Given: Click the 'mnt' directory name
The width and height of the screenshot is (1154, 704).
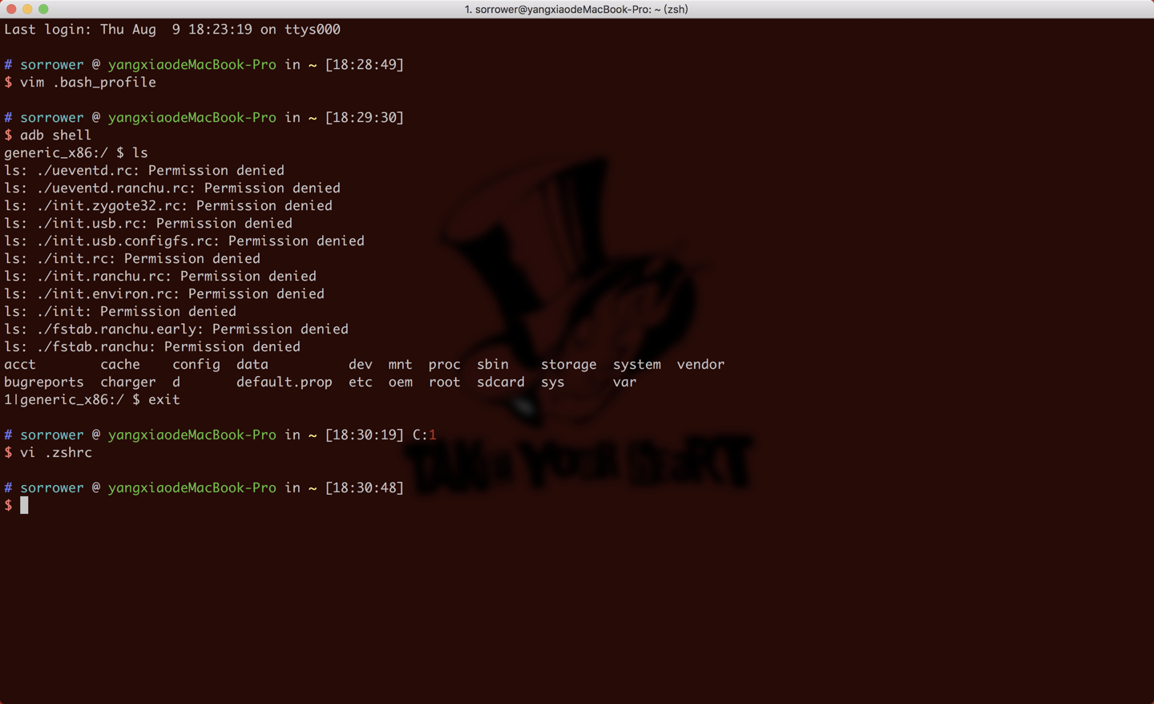Looking at the screenshot, I should (401, 365).
